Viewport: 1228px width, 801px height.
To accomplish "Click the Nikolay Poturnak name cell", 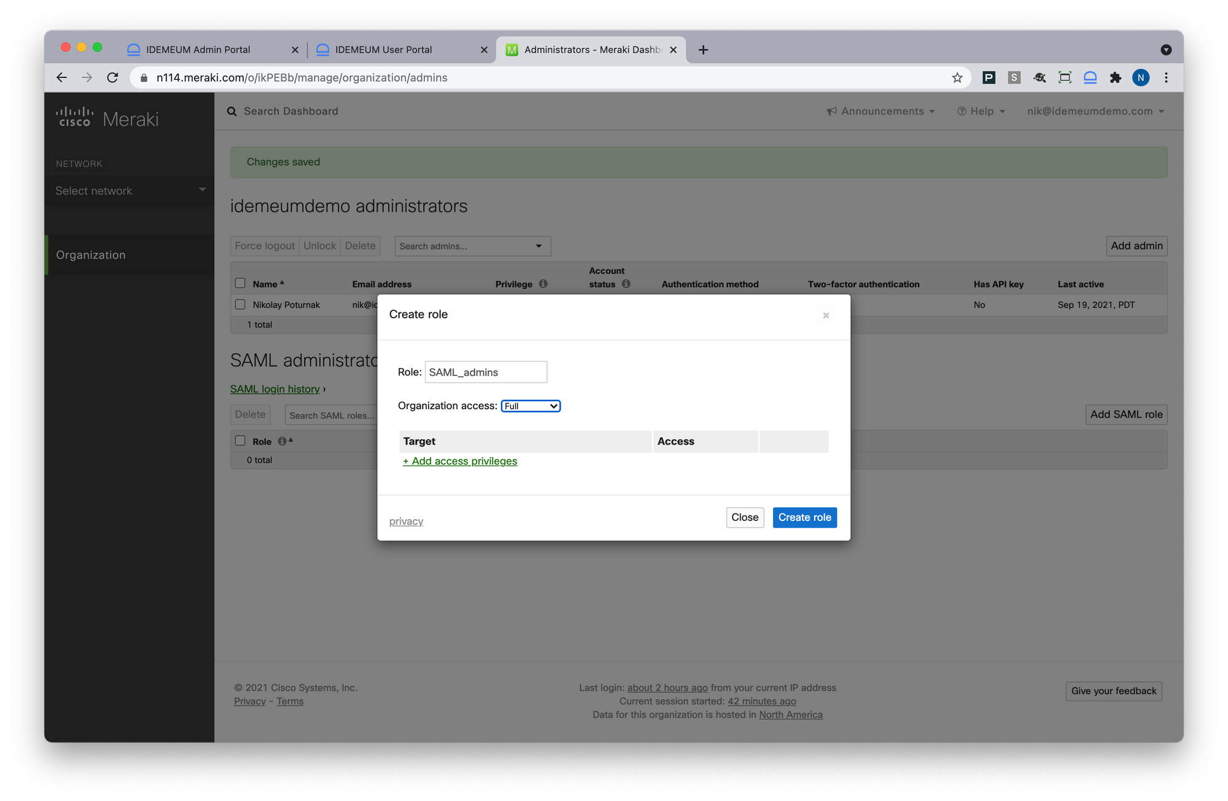I will (x=286, y=305).
